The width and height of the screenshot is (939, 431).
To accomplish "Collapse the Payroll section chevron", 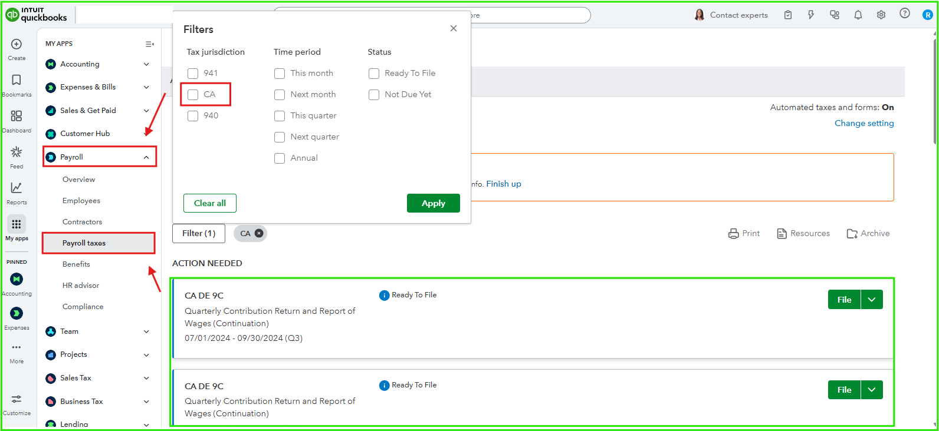I will (146, 157).
